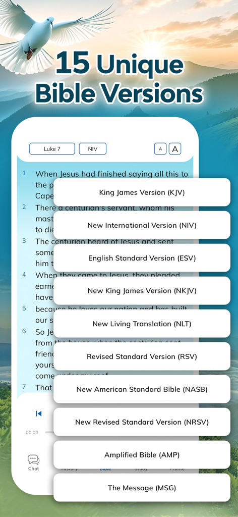Tap verse number 4

tap(24, 274)
